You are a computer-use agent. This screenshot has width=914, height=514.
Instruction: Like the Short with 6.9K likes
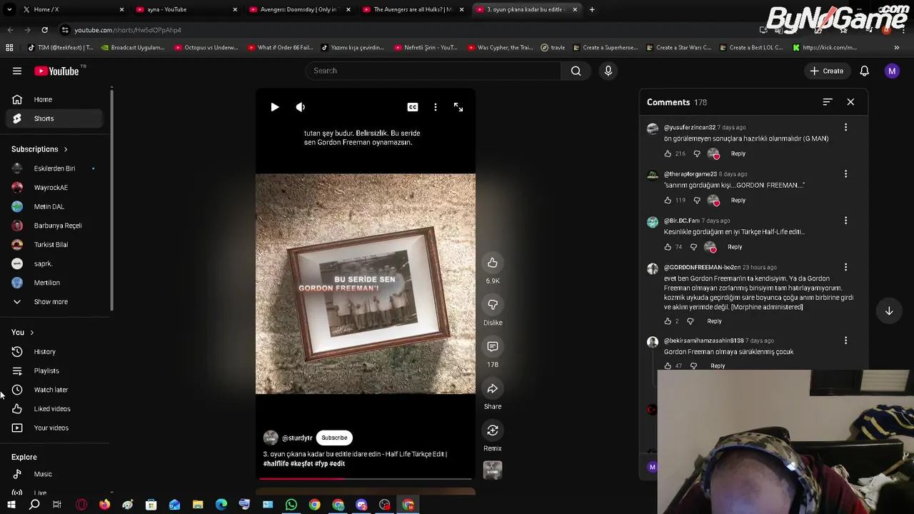point(493,263)
